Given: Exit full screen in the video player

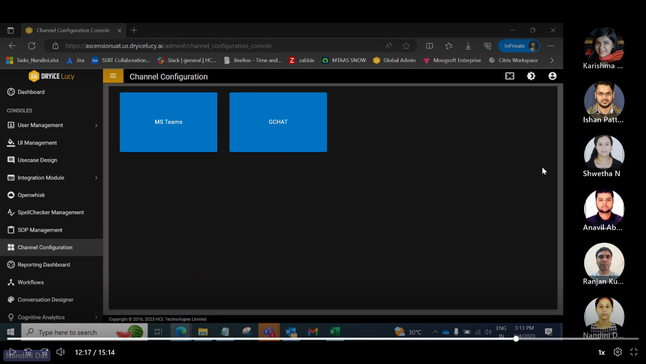Looking at the screenshot, I should click(634, 352).
